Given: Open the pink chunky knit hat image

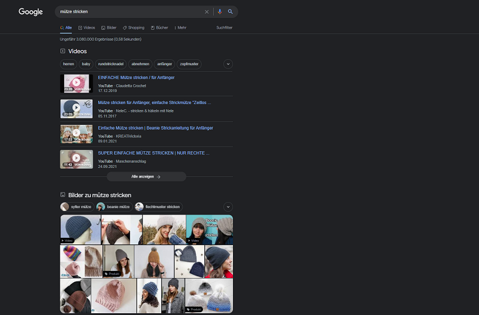Looking at the screenshot, I should 114,296.
